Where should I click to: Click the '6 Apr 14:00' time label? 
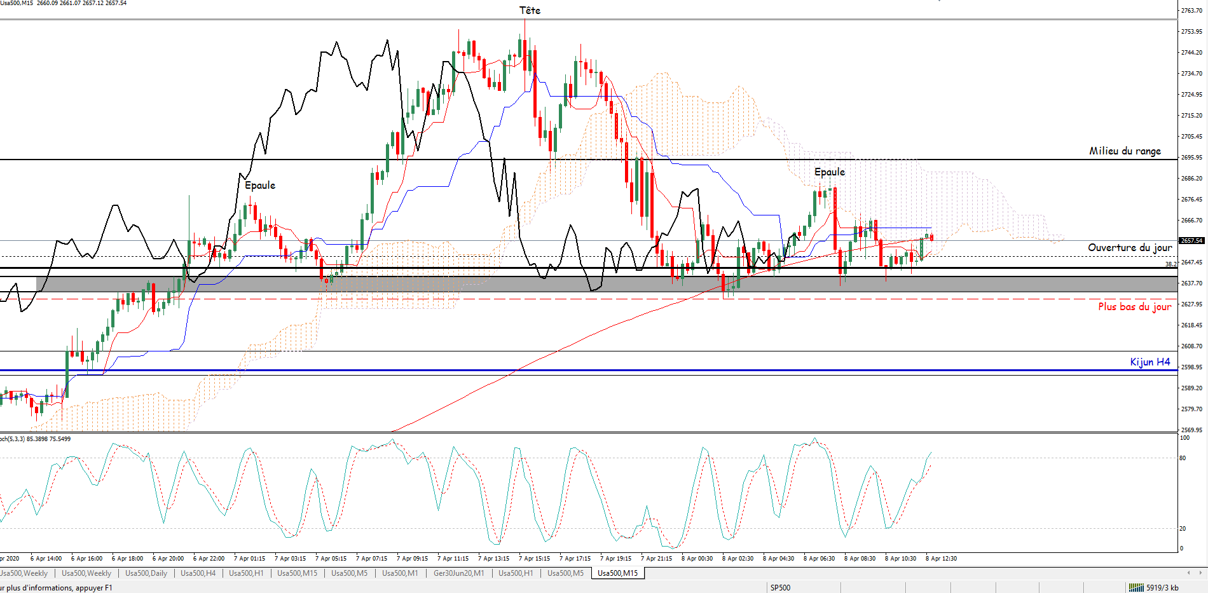click(46, 559)
